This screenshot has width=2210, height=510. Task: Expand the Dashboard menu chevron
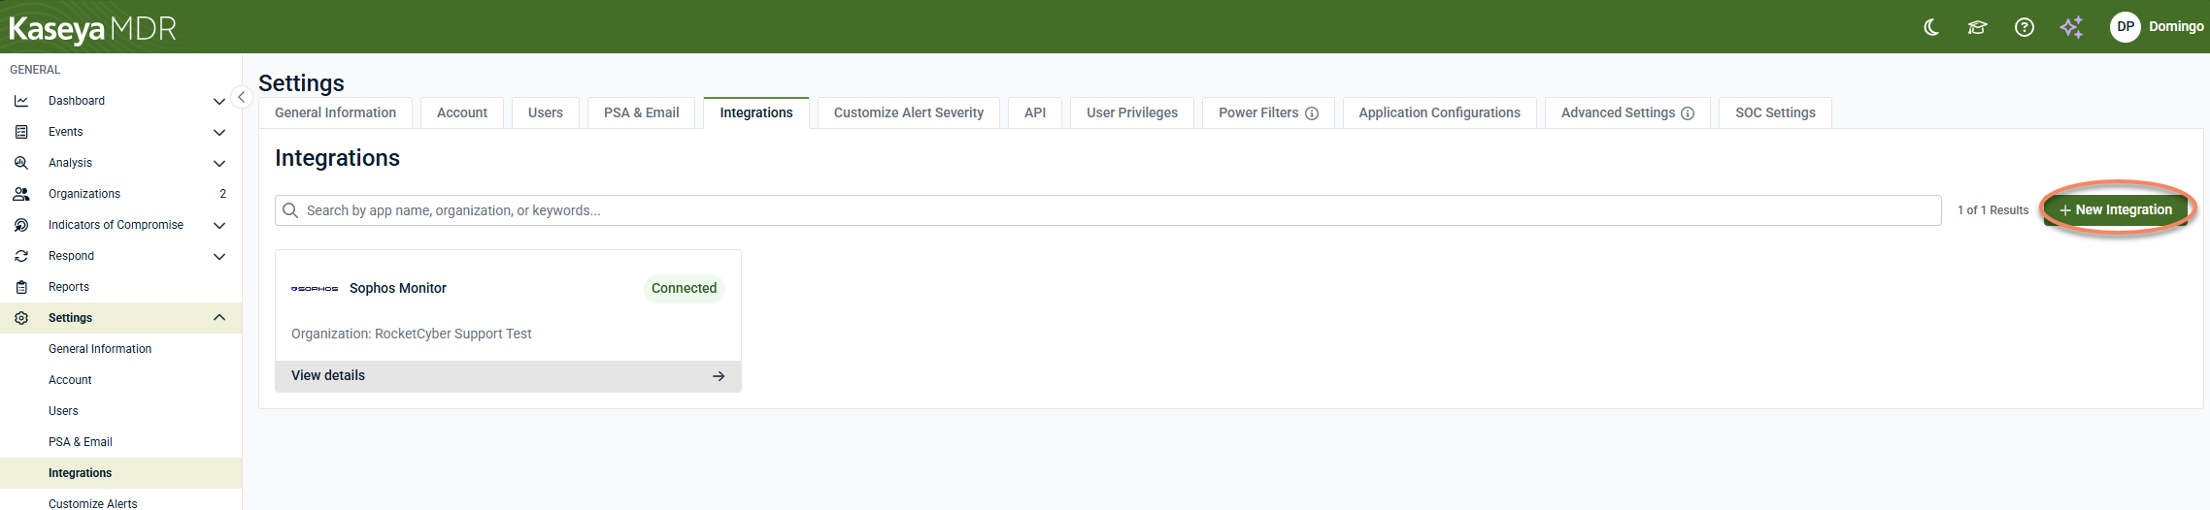coord(219,101)
